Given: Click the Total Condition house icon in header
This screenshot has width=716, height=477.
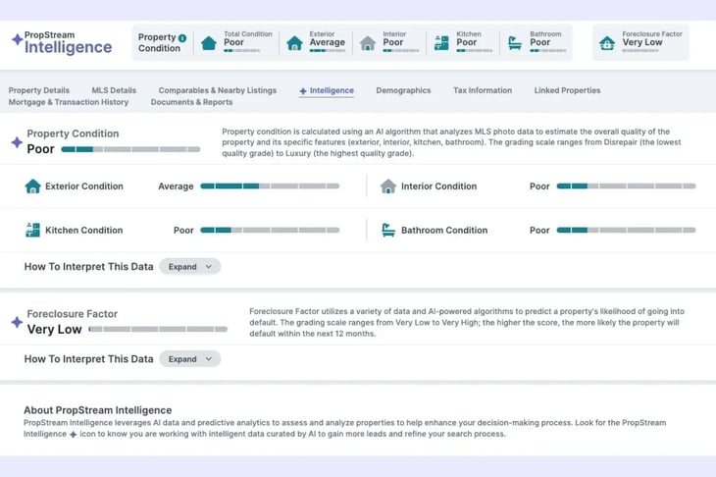Looking at the screenshot, I should [209, 43].
